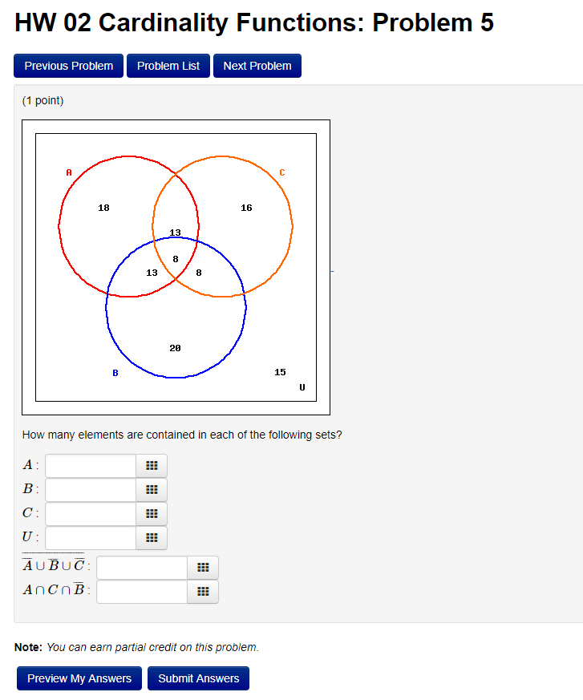Click Preview My Answers
This screenshot has height=700, width=583.
[x=79, y=678]
